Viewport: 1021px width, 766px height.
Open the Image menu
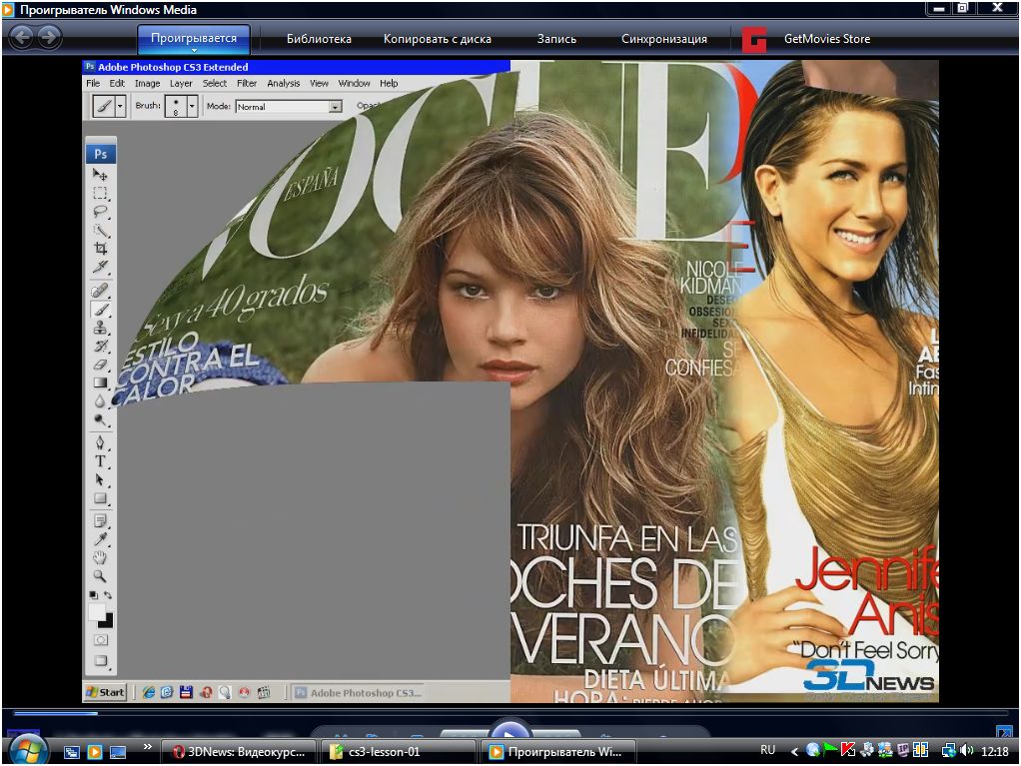click(147, 83)
